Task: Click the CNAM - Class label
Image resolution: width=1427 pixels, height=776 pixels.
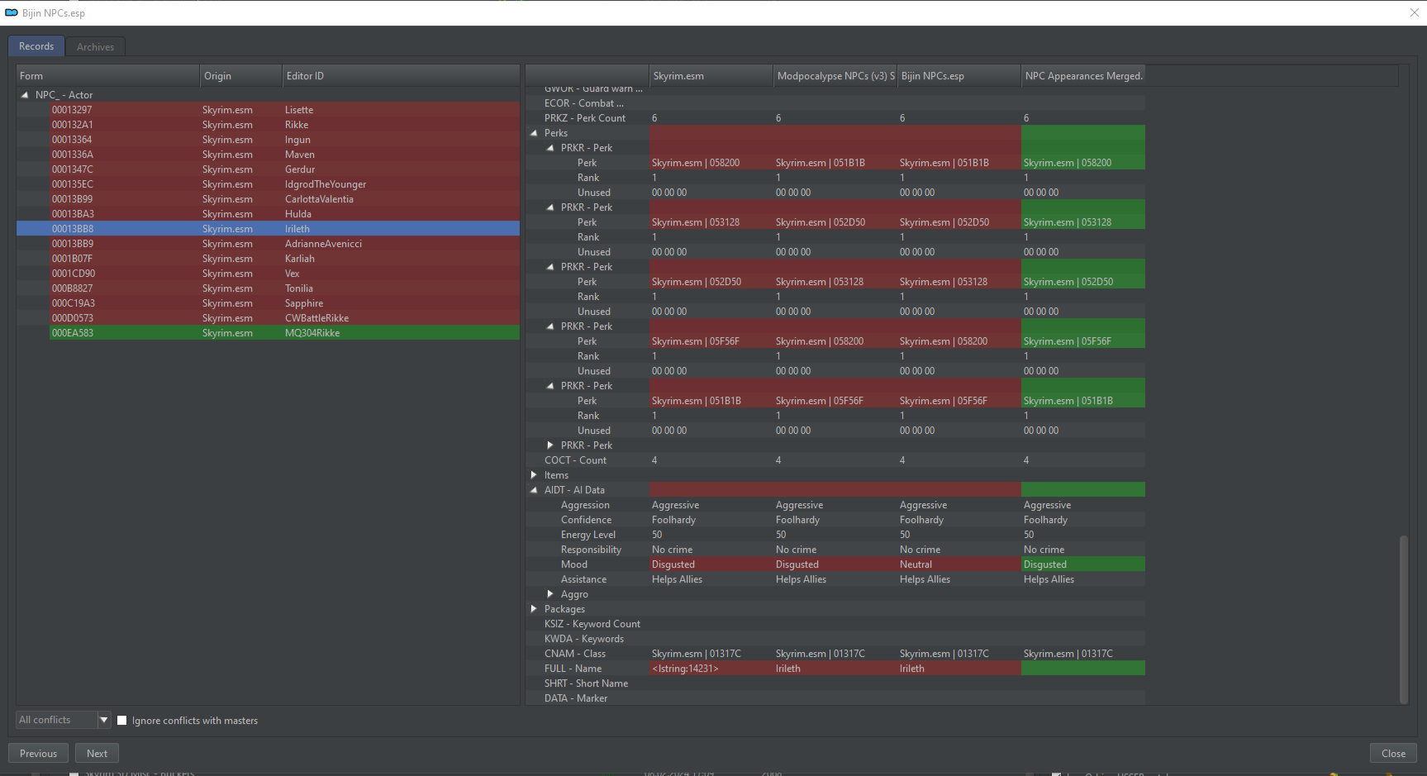Action: 575,654
